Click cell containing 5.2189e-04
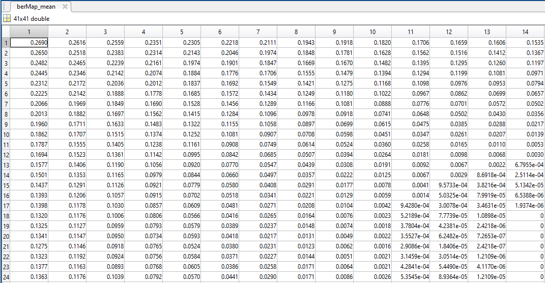 point(411,215)
